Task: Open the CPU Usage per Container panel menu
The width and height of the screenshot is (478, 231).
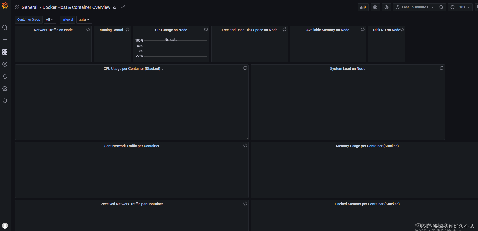Action: click(163, 69)
